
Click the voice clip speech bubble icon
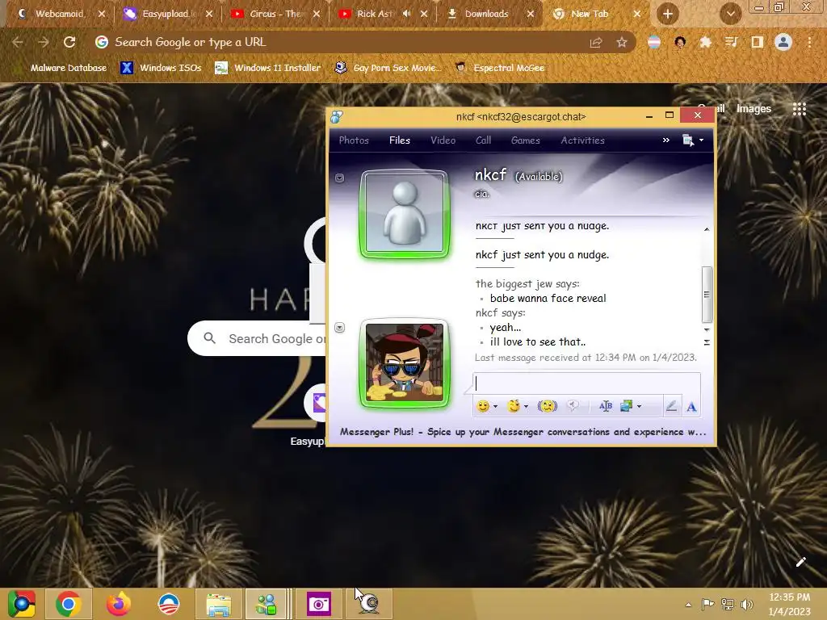point(573,406)
